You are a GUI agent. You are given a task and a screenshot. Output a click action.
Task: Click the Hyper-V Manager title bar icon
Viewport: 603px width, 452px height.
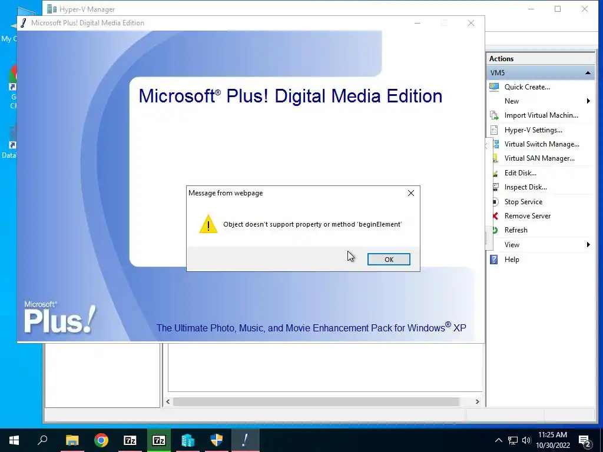tap(52, 9)
